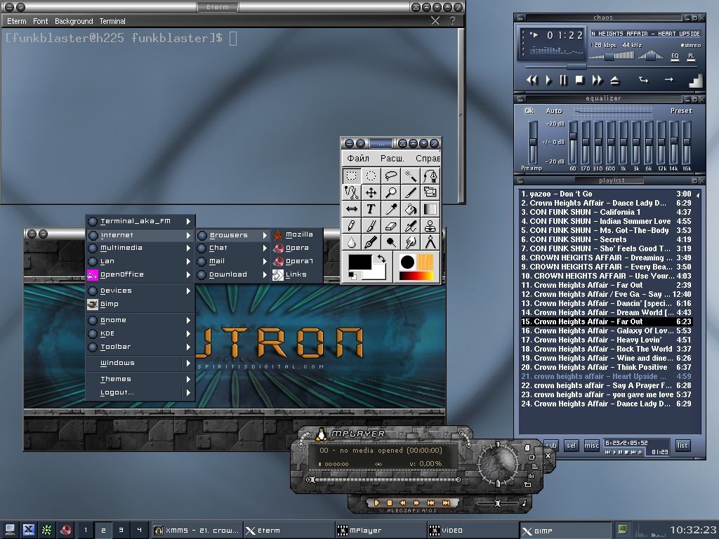Choose the Measure compass tool
The image size is (719, 539).
(430, 242)
